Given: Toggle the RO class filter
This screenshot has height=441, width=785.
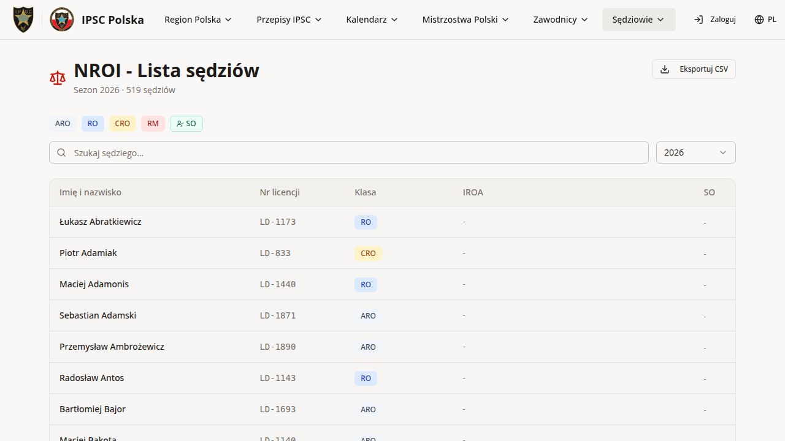Looking at the screenshot, I should pos(93,124).
